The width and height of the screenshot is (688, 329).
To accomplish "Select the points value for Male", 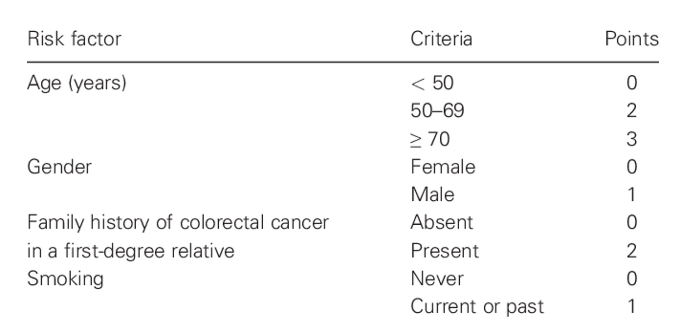I will pos(631,195).
